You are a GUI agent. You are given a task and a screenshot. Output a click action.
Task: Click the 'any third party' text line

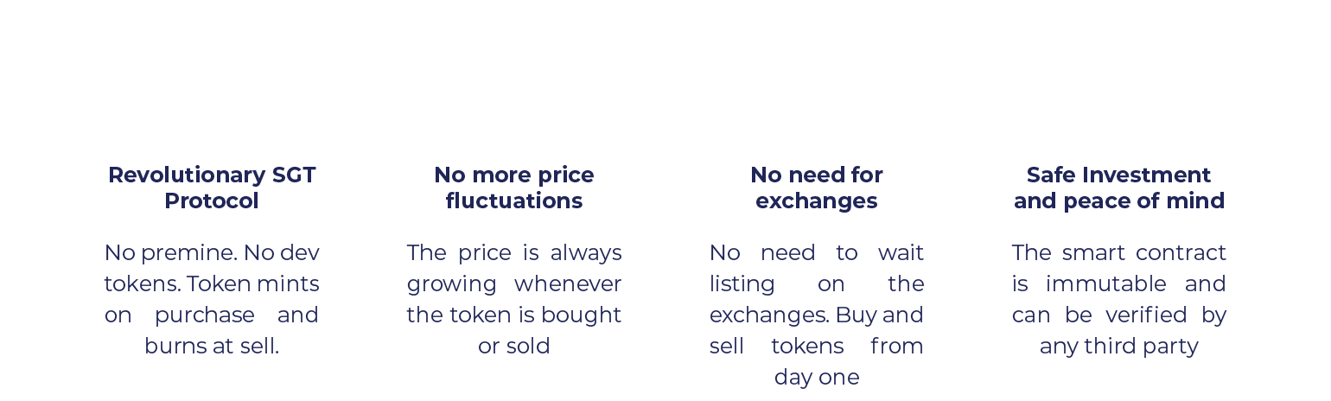click(1119, 346)
